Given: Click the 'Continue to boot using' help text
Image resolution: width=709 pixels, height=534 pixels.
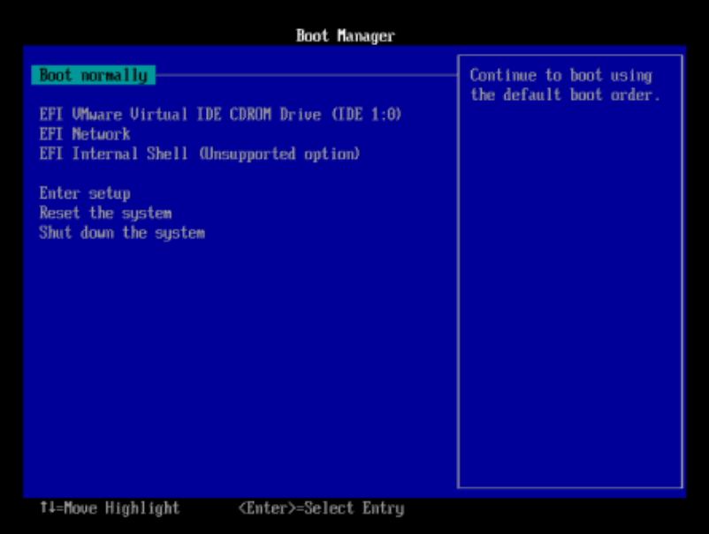Looking at the screenshot, I should pyautogui.click(x=560, y=75).
